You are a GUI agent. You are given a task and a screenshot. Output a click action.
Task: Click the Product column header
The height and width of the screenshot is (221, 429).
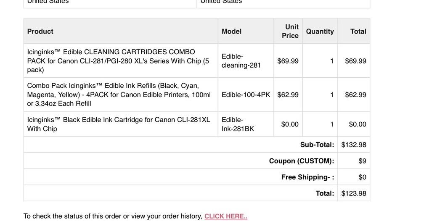[40, 32]
